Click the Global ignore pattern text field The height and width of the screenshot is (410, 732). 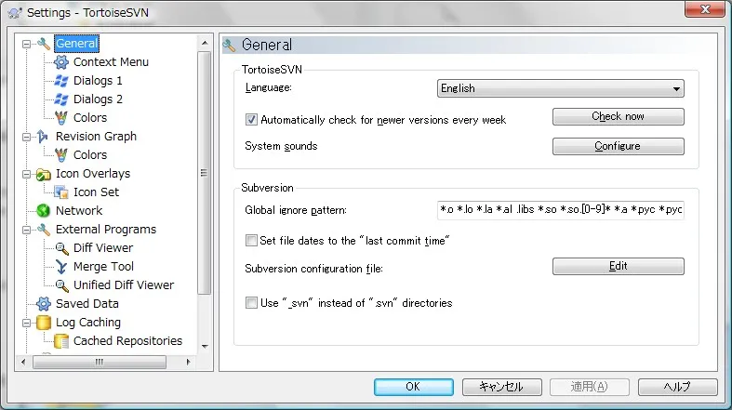point(561,210)
